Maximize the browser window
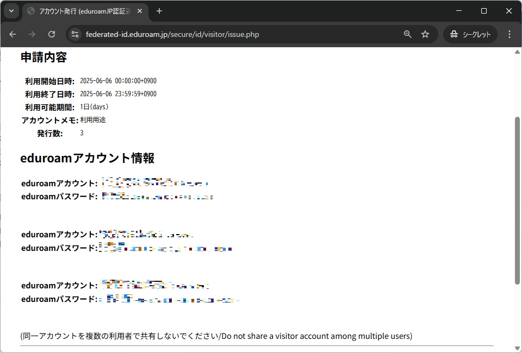The width and height of the screenshot is (522, 353). click(x=484, y=11)
